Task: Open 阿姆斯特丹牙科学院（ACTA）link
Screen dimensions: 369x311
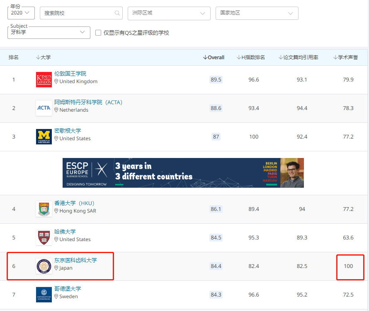Action: (88, 102)
